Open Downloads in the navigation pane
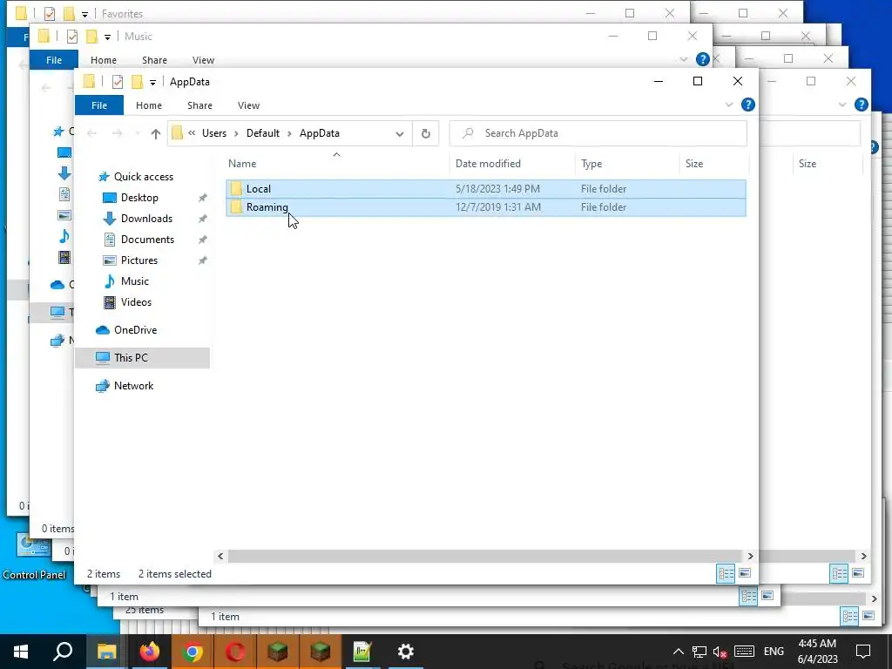The image size is (892, 669). [x=146, y=219]
